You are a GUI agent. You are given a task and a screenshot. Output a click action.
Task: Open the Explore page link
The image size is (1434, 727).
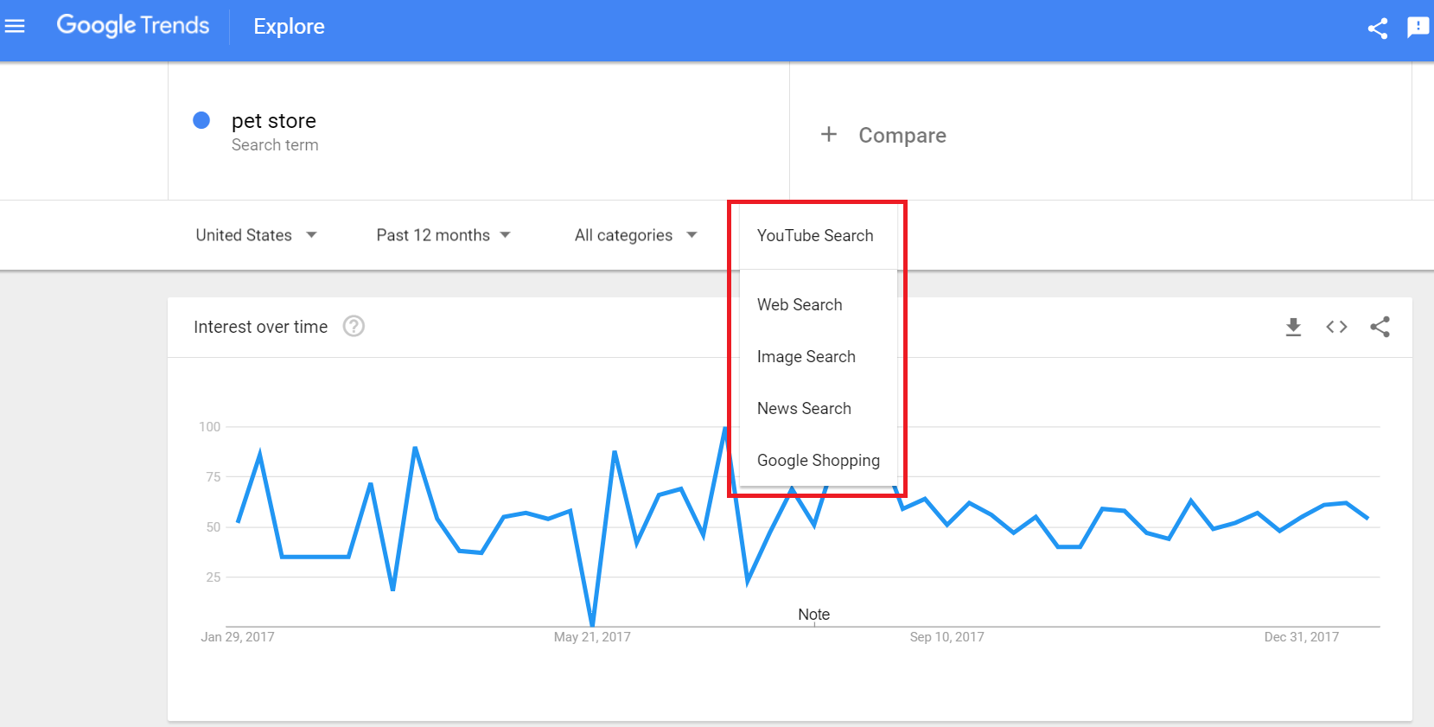click(289, 27)
